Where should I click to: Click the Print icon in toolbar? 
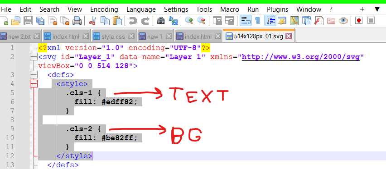(x=77, y=21)
